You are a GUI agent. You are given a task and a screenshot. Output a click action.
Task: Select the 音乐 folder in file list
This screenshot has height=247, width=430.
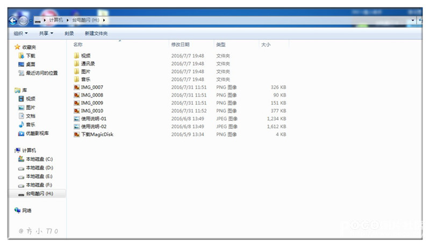coord(85,79)
